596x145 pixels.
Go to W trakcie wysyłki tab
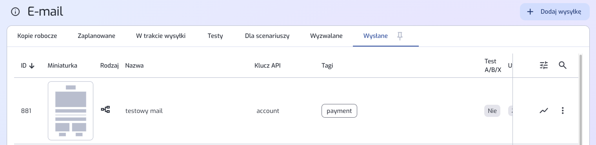pos(161,36)
